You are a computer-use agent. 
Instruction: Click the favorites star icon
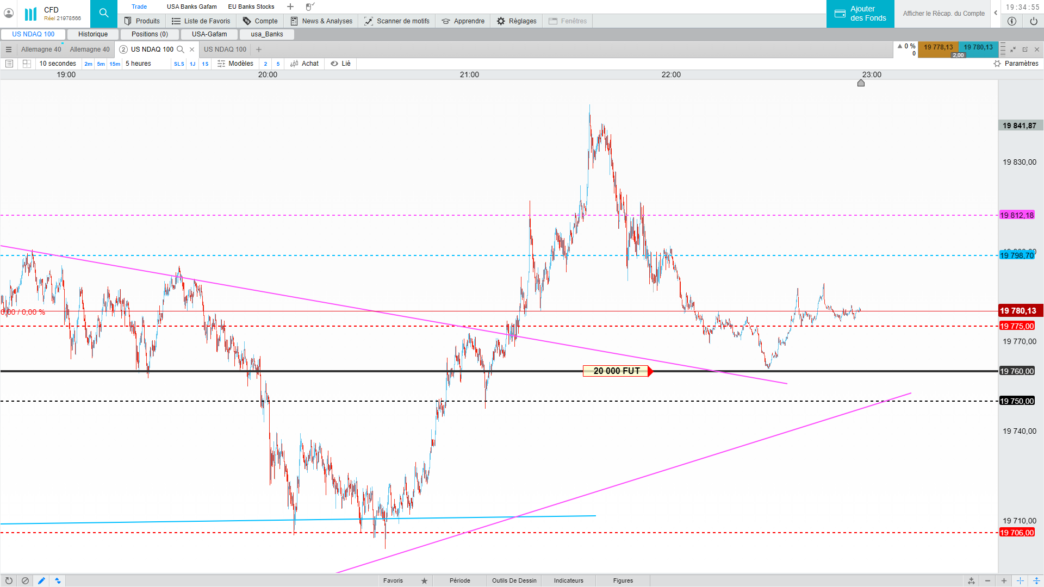pos(424,580)
